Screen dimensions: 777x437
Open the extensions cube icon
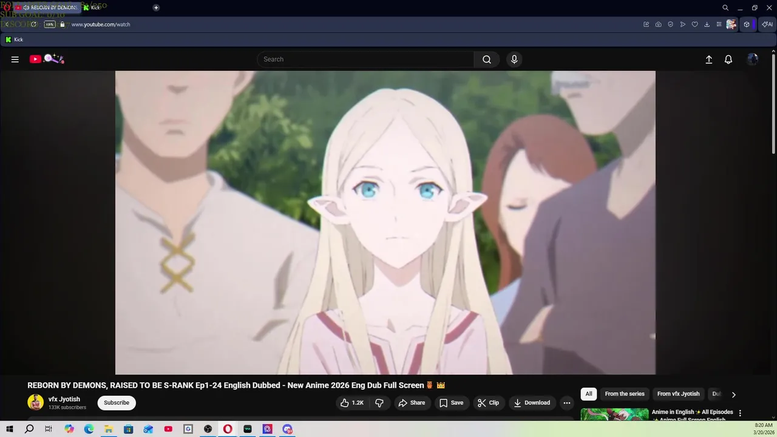(747, 24)
